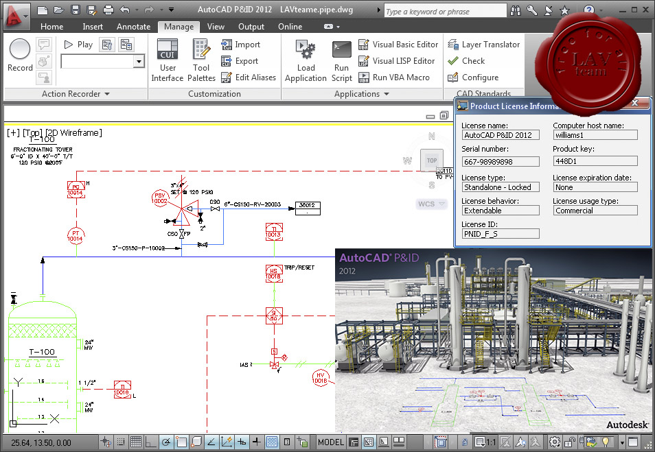Click the Save disk icon in quick access toolbar
Image resolution: width=655 pixels, height=452 pixels.
76,10
